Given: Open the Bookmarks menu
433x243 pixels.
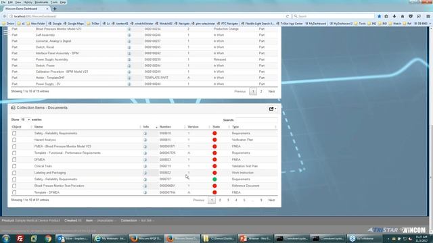Looking at the screenshot, I should [x=41, y=2].
